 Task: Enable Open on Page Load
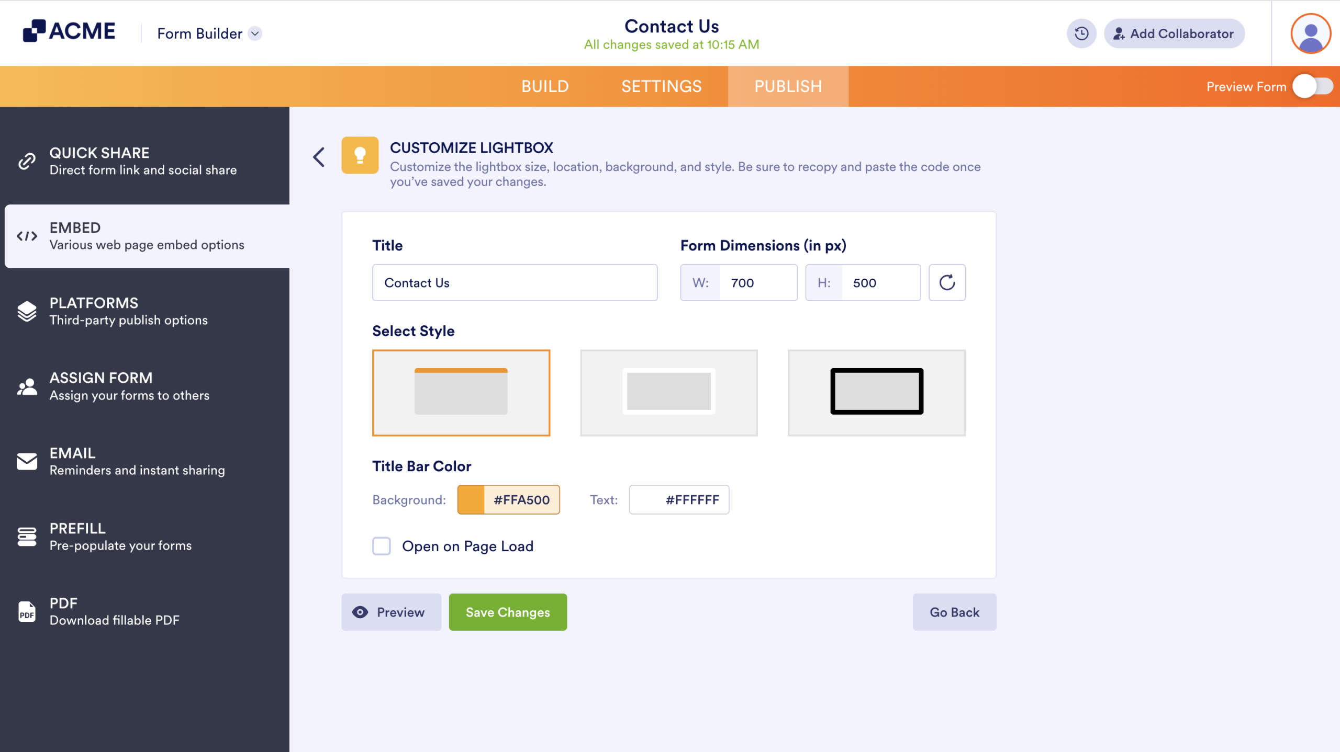[x=382, y=546]
